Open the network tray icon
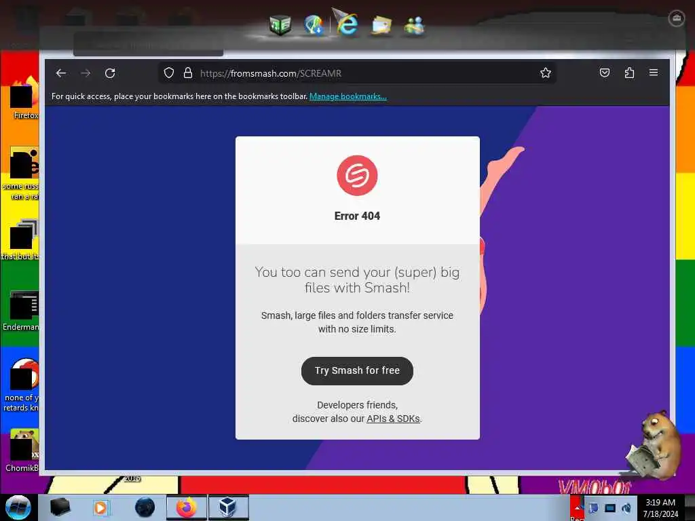This screenshot has height=521, width=695. coord(593,508)
